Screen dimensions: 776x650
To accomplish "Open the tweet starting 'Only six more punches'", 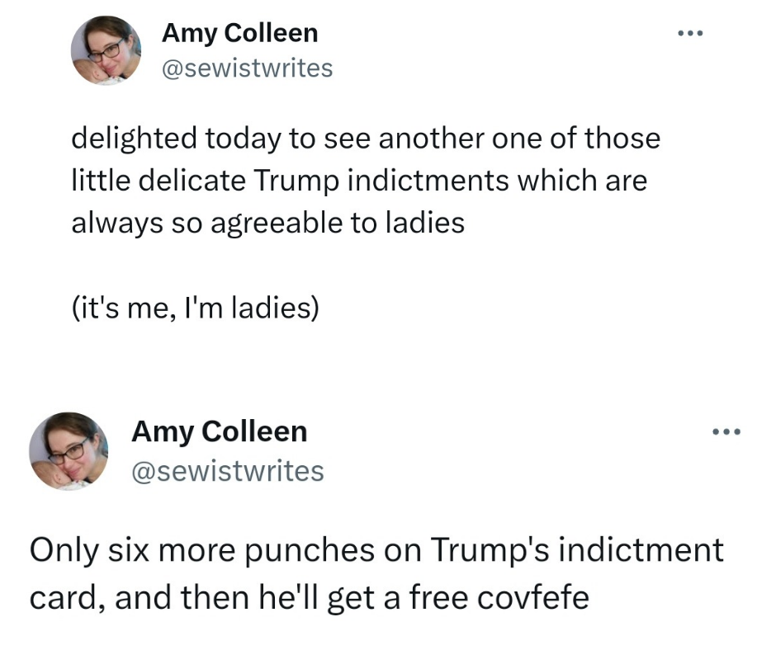I will (376, 573).
